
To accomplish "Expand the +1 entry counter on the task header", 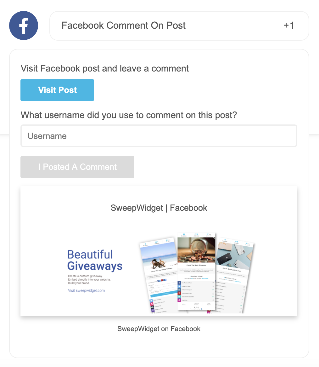I will point(289,26).
